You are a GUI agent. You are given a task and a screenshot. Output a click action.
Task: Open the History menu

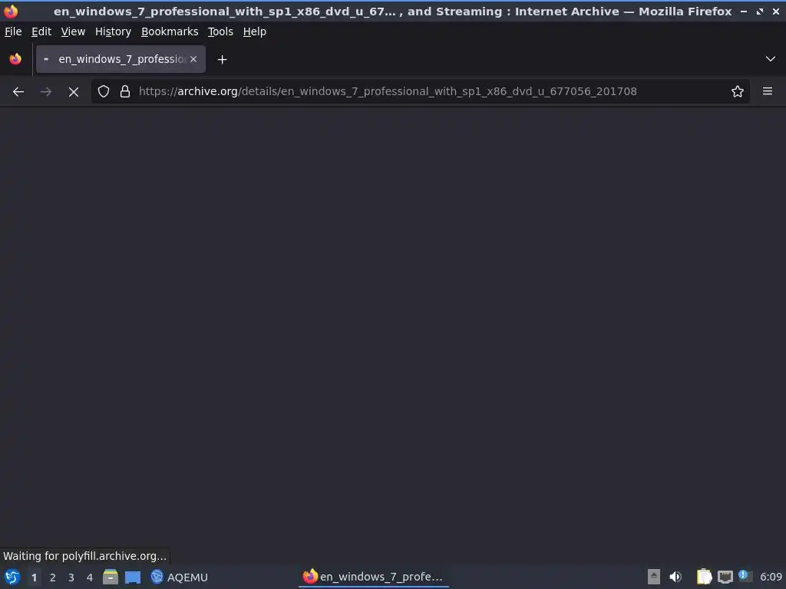point(114,31)
